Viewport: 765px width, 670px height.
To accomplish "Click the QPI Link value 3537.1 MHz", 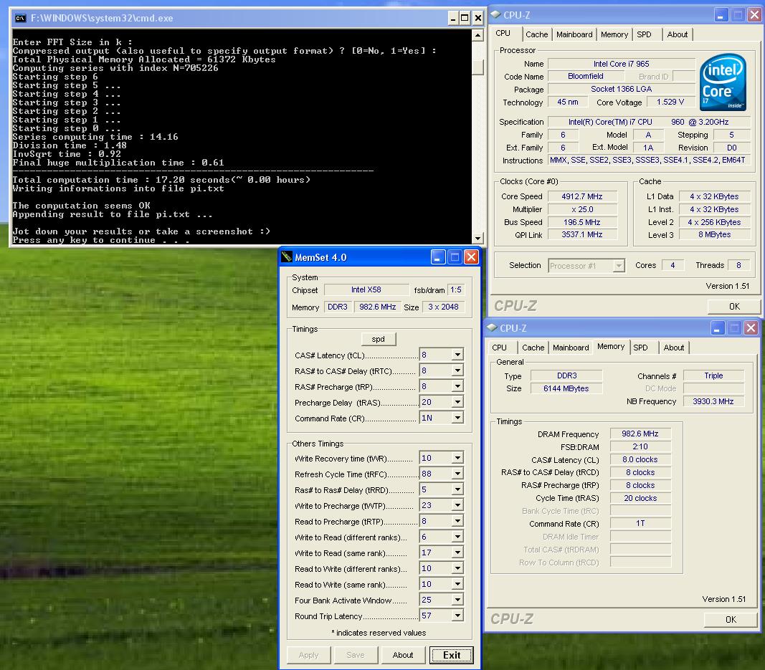I will 582,234.
